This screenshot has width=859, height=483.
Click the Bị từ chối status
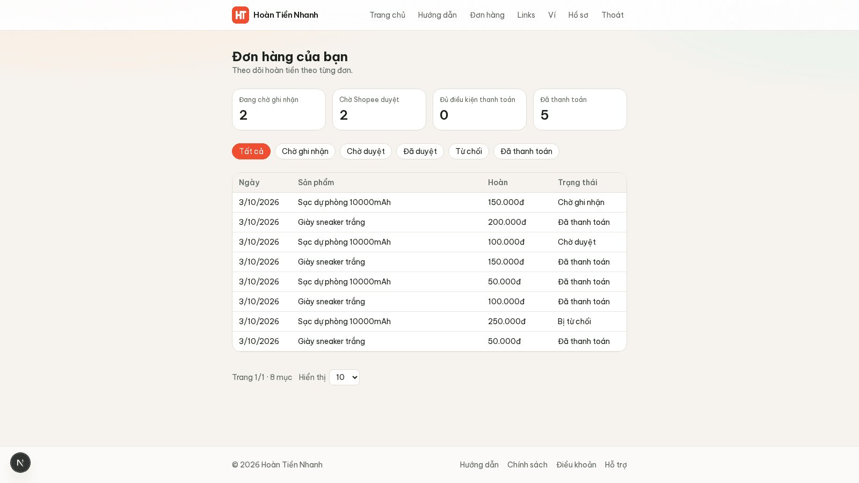(x=574, y=321)
